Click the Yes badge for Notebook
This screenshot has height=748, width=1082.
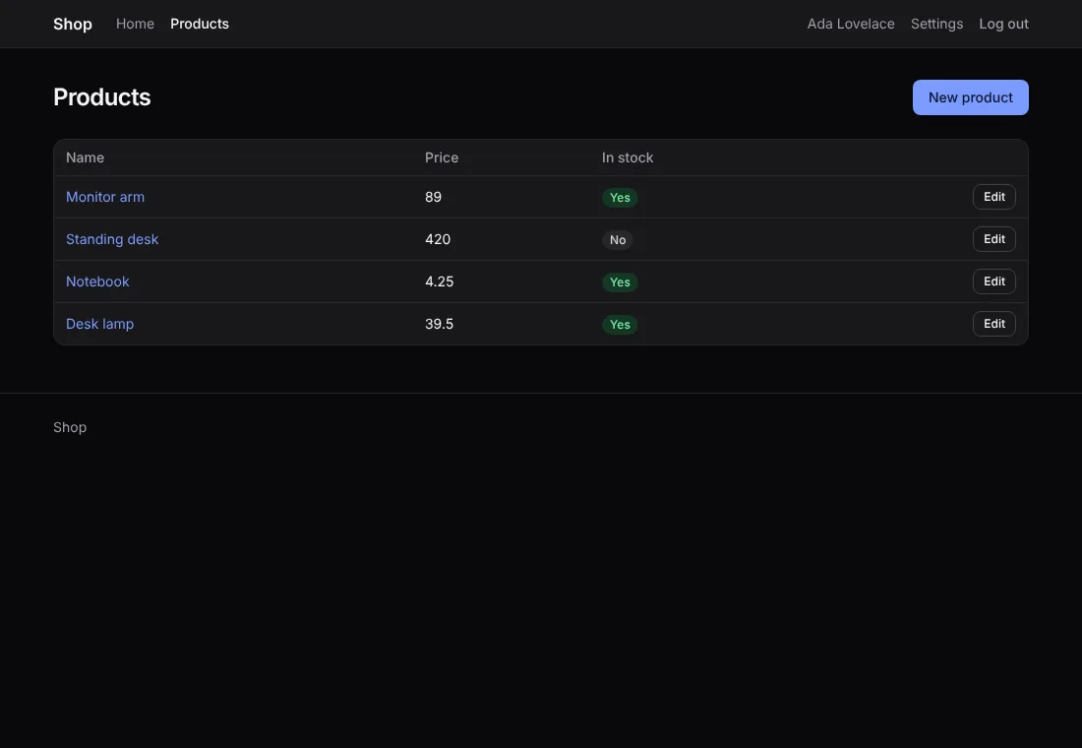(x=620, y=281)
